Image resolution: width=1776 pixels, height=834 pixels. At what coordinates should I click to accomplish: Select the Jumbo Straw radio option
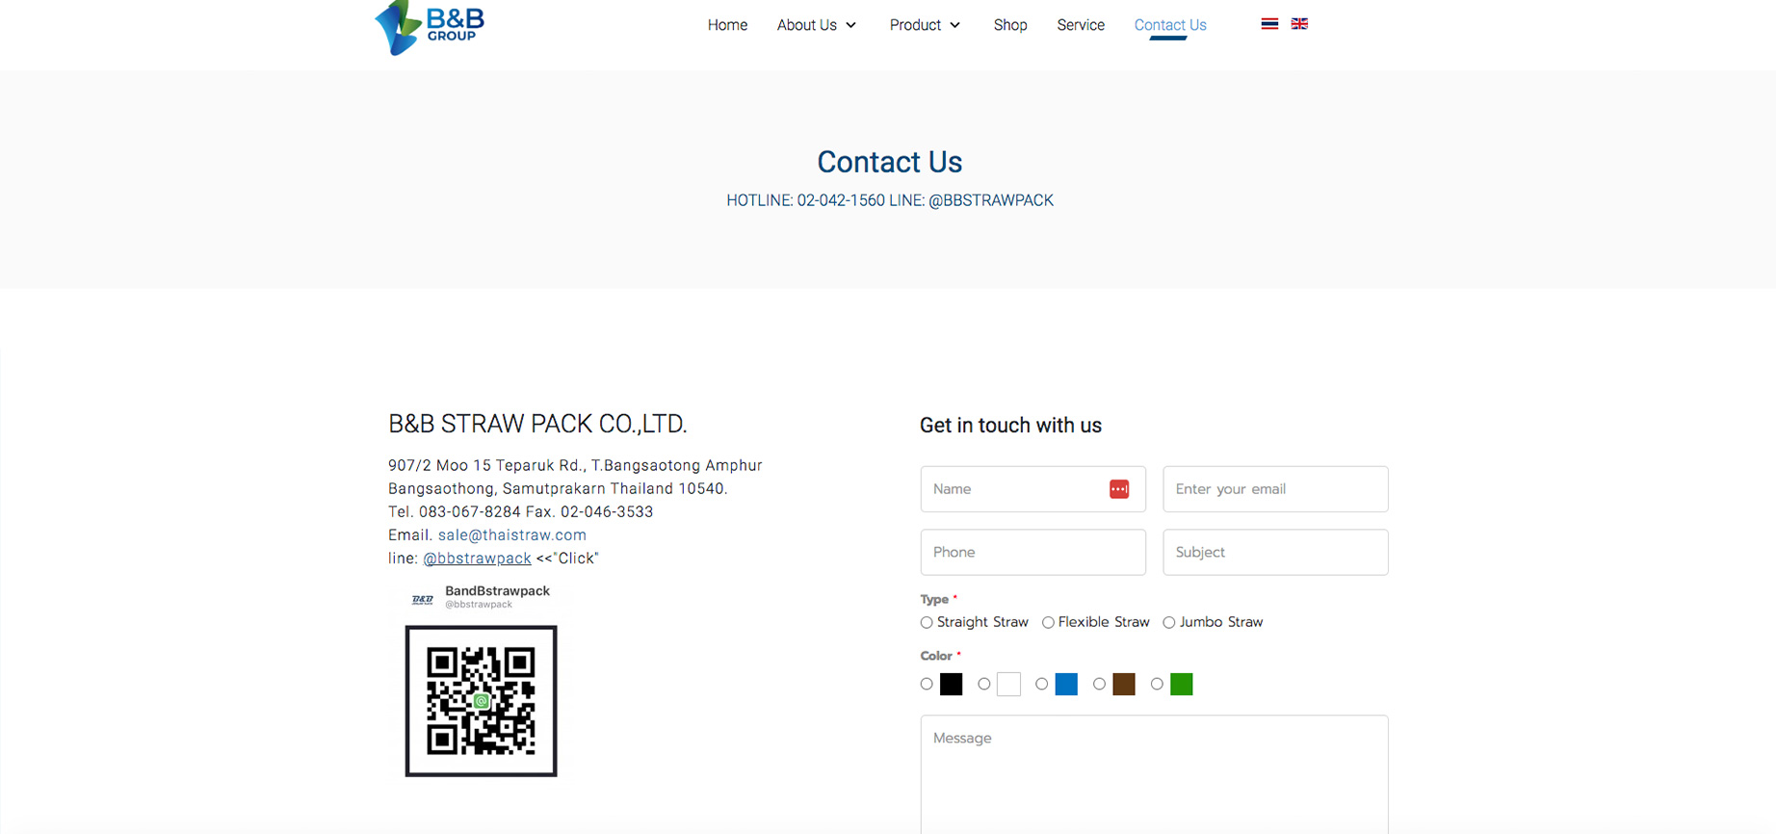[1169, 623]
